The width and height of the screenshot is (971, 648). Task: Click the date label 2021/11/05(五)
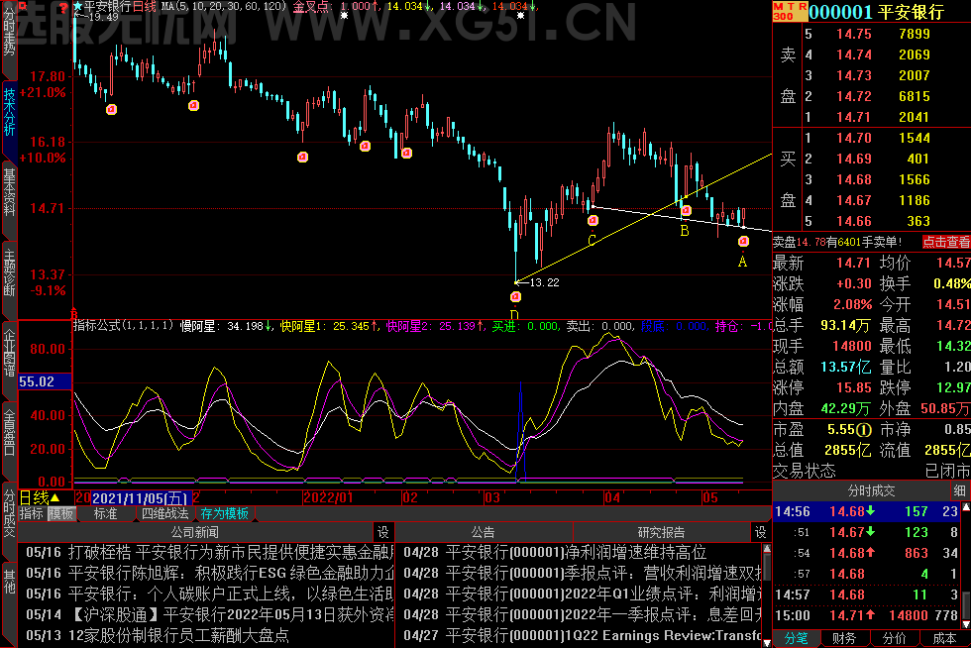[140, 498]
